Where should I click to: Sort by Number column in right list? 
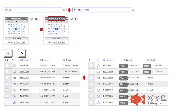109,60
